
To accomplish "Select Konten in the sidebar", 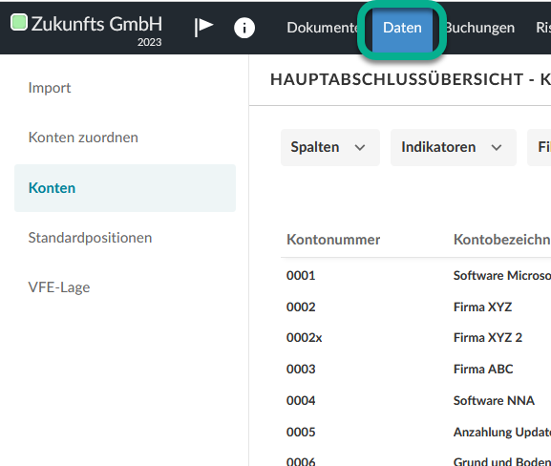I will click(x=125, y=188).
